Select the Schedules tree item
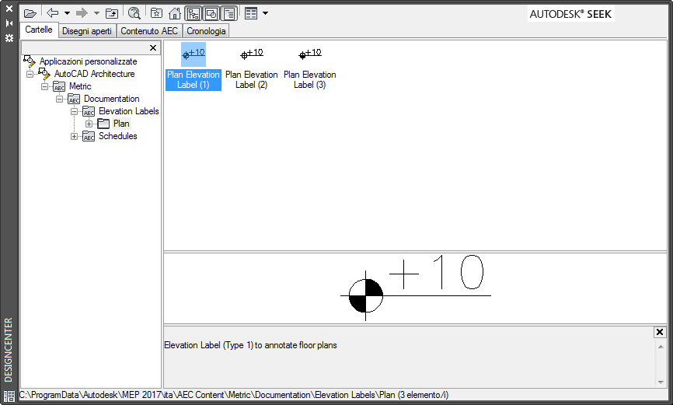 [118, 136]
